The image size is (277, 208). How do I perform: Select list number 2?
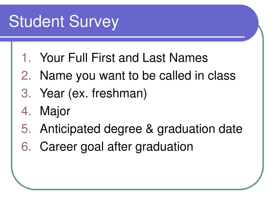tap(26, 76)
